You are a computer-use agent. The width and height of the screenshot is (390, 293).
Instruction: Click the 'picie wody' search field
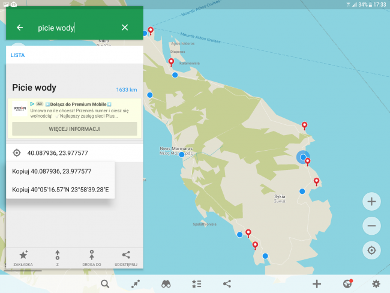tap(72, 28)
